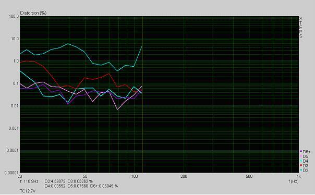Click the vertical STEPS label

click(x=301, y=27)
